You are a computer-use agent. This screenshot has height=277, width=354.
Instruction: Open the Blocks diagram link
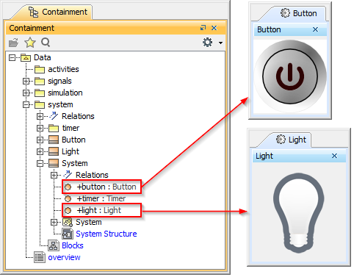[x=73, y=245]
